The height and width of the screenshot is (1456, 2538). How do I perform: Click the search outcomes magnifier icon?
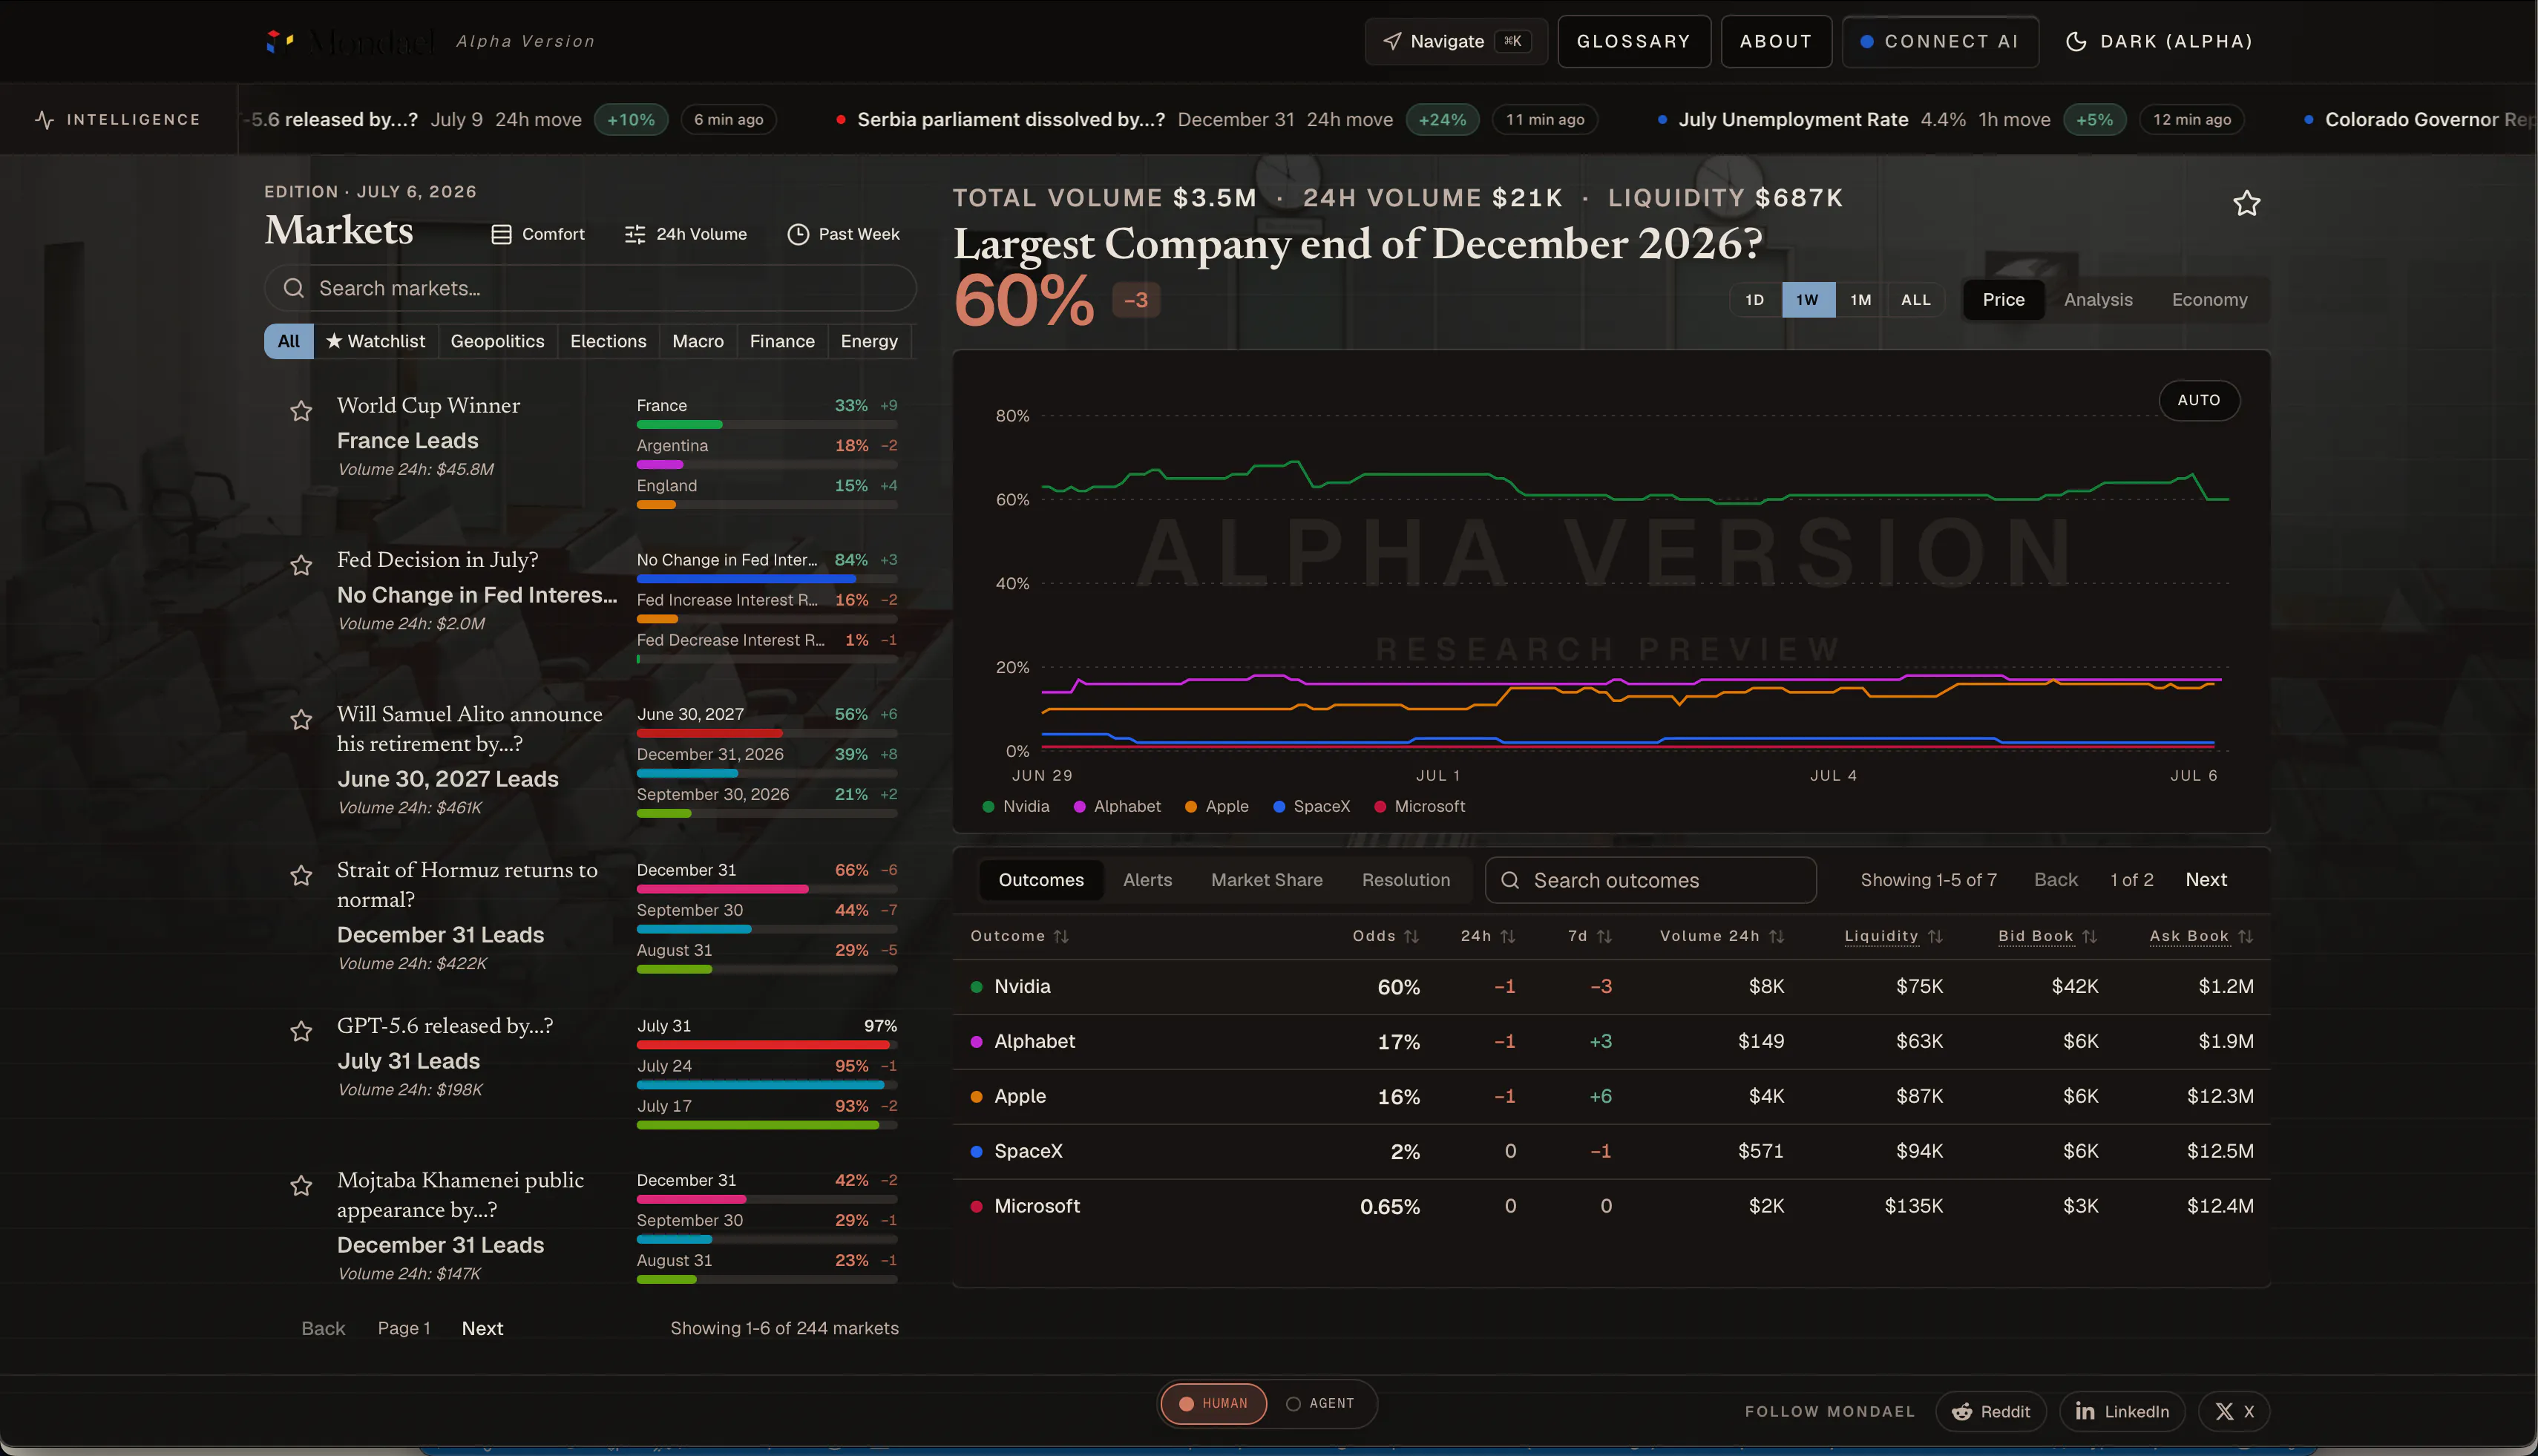pyautogui.click(x=1510, y=880)
